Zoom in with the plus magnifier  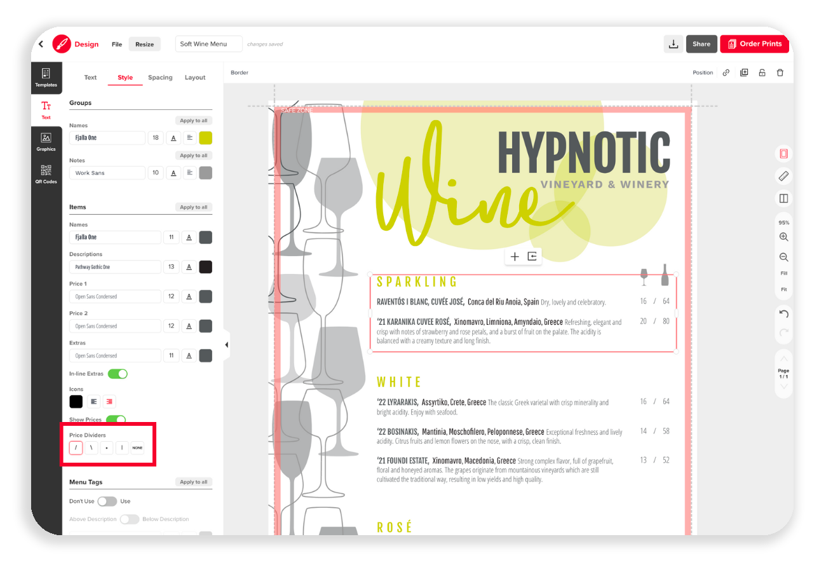click(783, 237)
